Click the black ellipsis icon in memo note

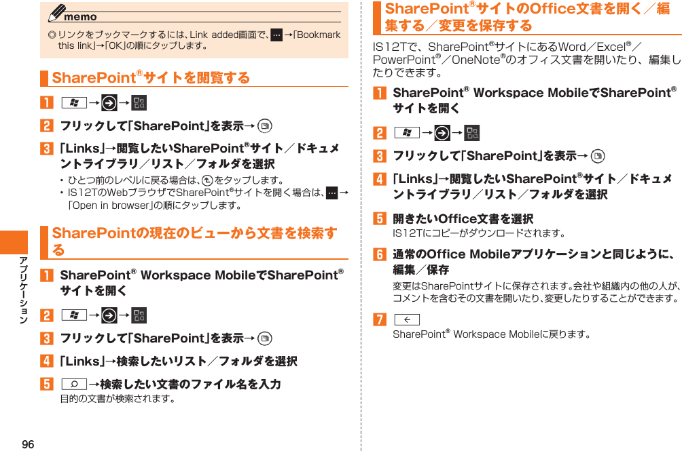click(276, 35)
